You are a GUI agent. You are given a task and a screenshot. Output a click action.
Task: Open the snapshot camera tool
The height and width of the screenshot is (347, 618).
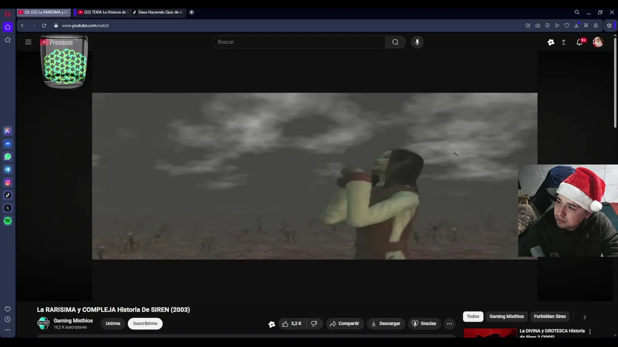[x=538, y=26]
